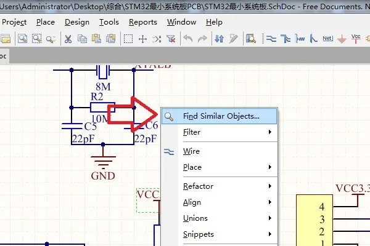The width and height of the screenshot is (370, 246).
Task: Click the Rubber Stamp paste icon
Action: tap(110, 39)
